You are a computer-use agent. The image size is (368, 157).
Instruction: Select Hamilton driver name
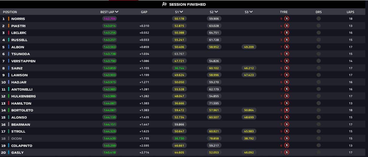21,103
